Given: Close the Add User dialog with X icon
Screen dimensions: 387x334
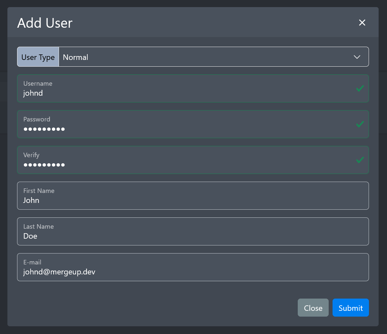Looking at the screenshot, I should (362, 23).
